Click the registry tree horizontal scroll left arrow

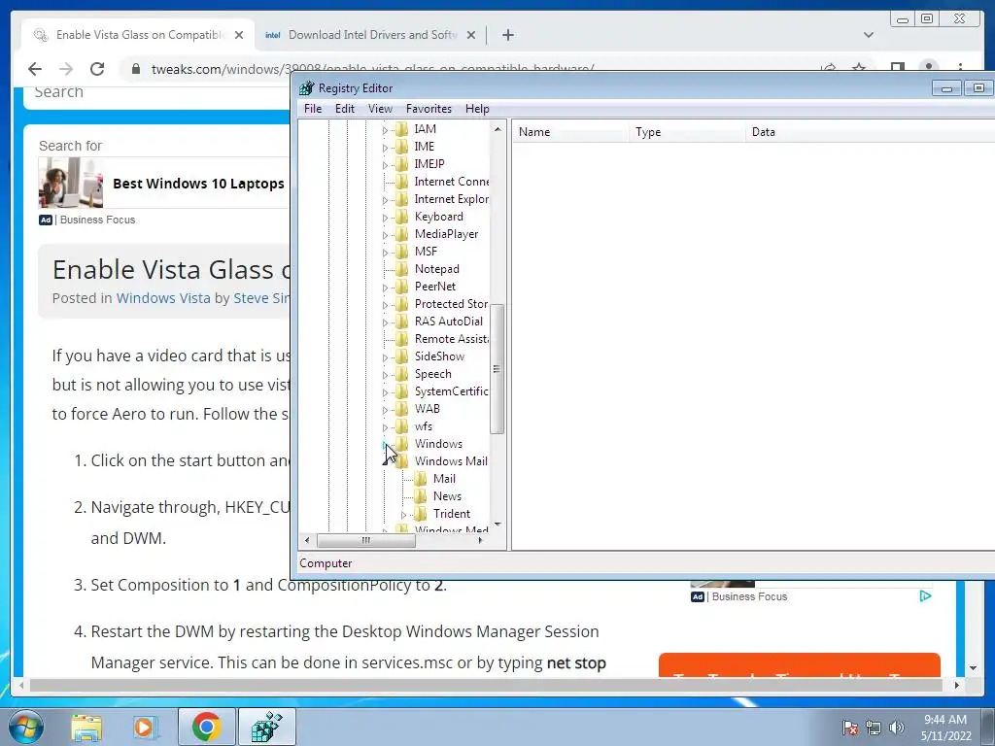click(307, 540)
